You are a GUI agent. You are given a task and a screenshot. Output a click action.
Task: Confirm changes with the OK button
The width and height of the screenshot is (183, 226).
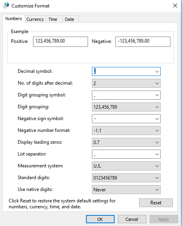(100, 219)
